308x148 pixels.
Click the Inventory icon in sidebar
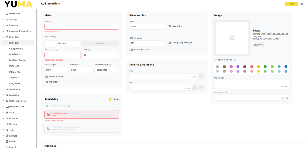(7, 25)
